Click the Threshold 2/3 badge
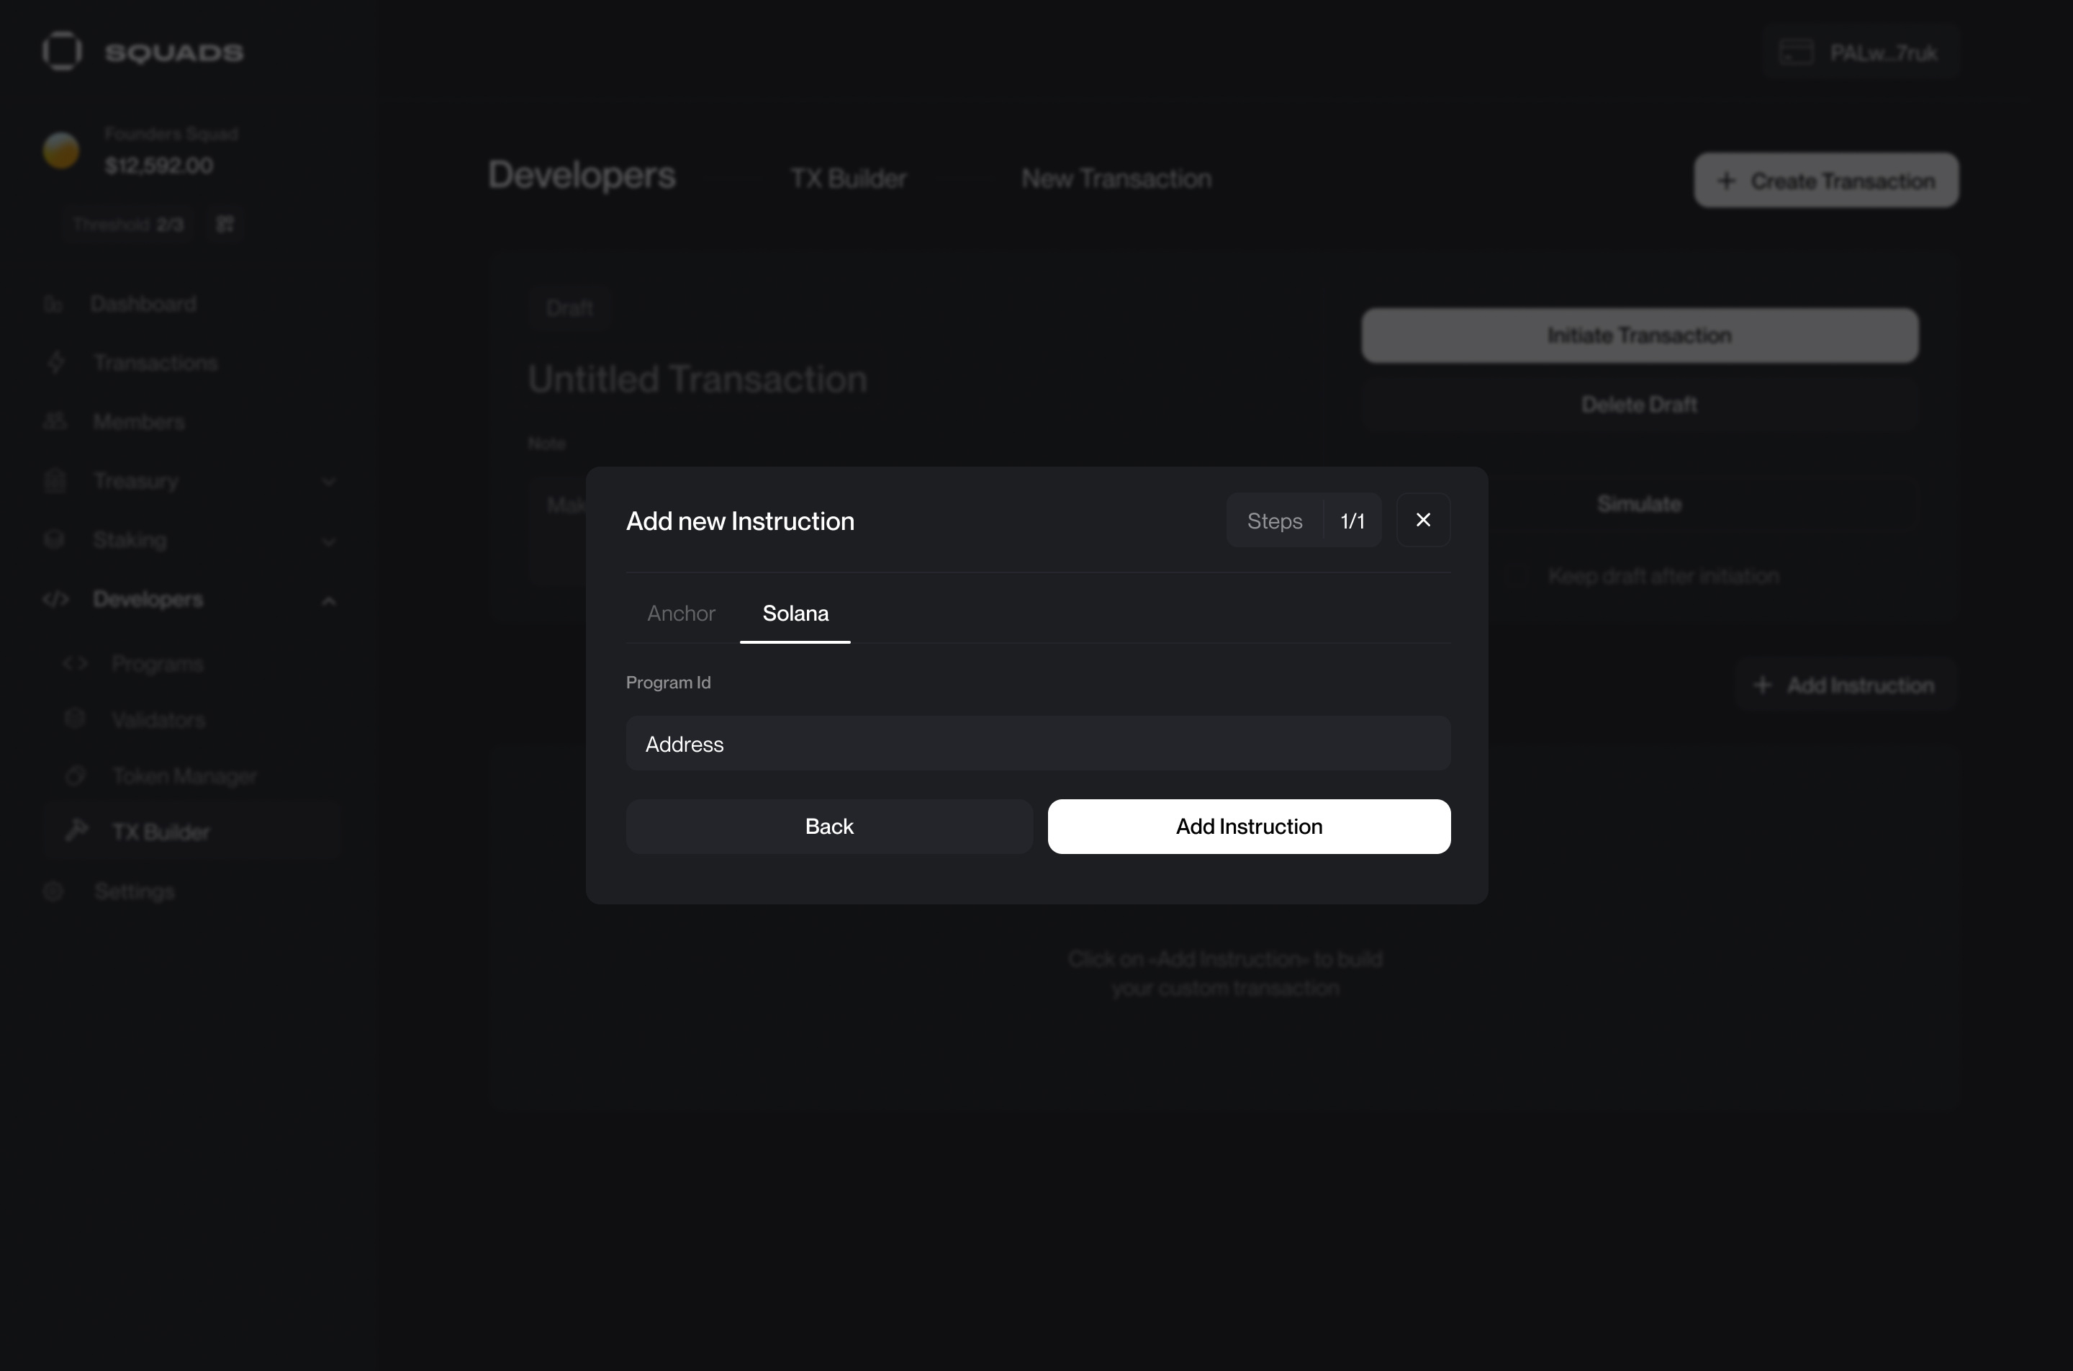The height and width of the screenshot is (1371, 2073). point(128,225)
